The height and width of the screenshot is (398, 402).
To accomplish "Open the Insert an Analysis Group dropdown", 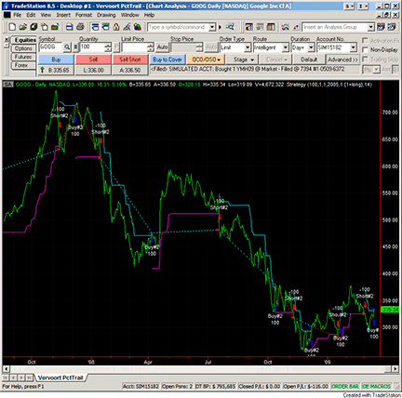I will (x=370, y=27).
